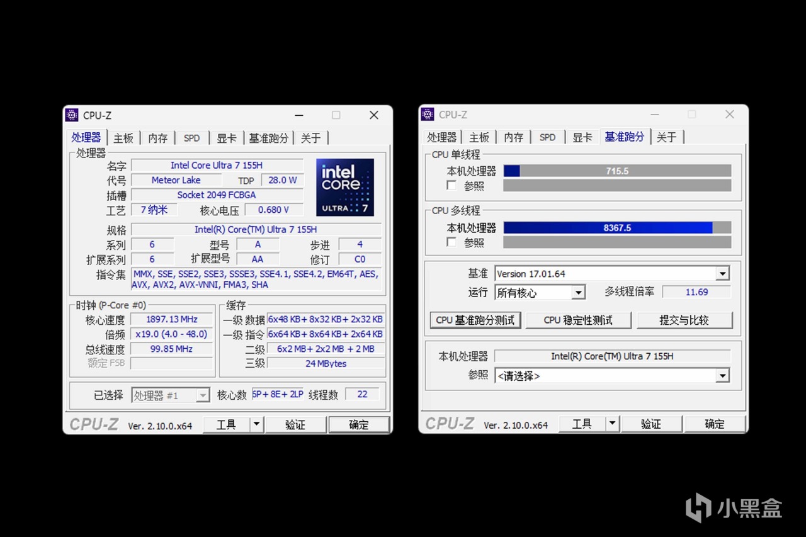Viewport: 806px width, 537px height.
Task: Click the 二级 cache value 6x2 MB + 2x2 MB + 2 MB
Action: pos(326,349)
